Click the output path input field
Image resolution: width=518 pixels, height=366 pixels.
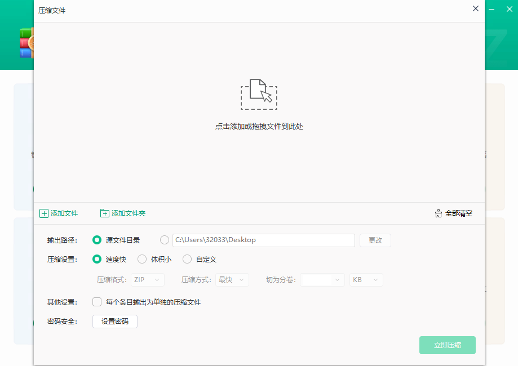coord(264,240)
